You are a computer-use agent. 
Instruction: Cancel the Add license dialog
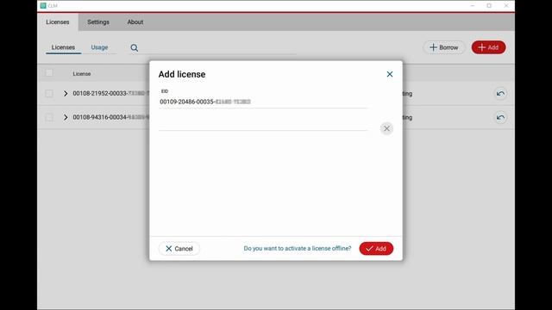pos(179,249)
